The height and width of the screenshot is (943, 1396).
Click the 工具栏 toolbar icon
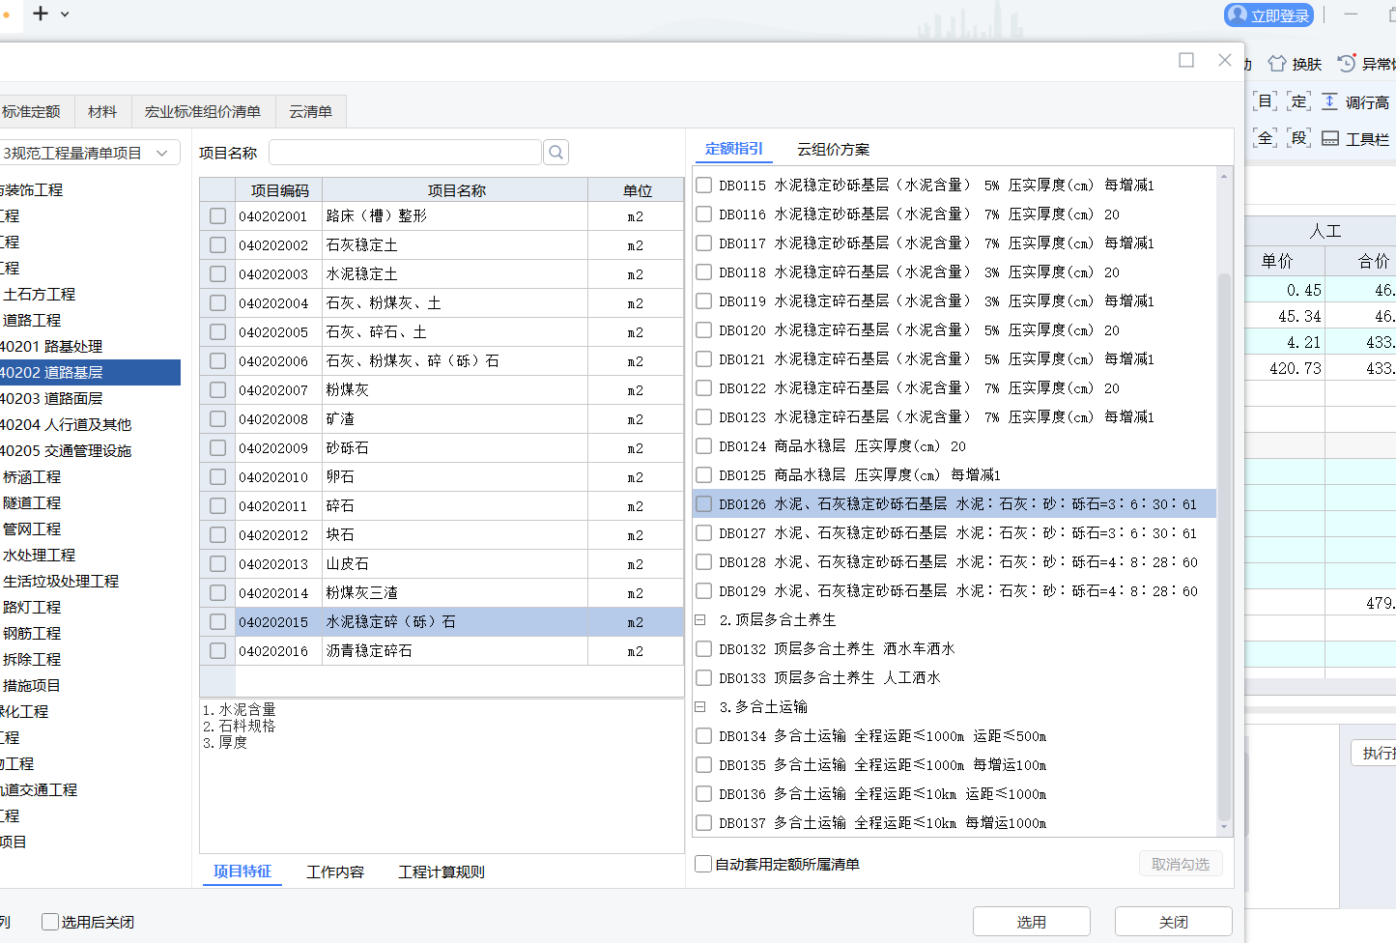[1330, 139]
